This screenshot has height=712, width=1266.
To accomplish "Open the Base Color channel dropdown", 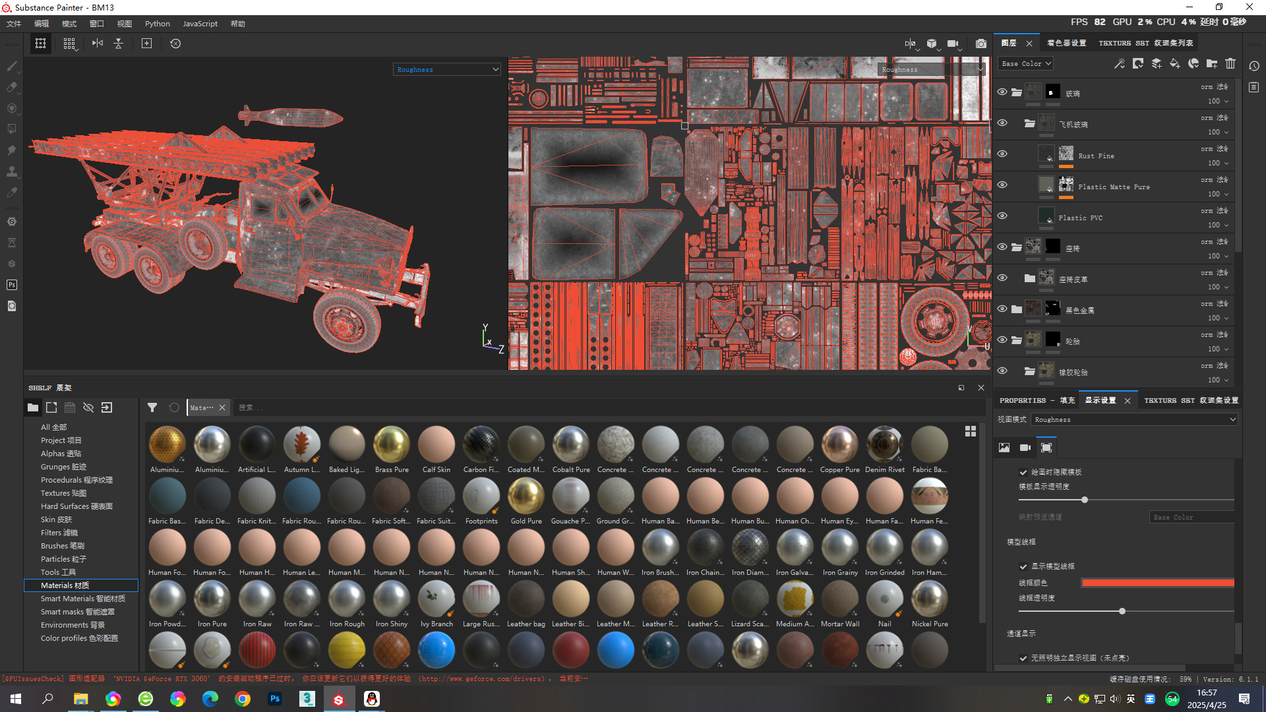I will click(1026, 63).
